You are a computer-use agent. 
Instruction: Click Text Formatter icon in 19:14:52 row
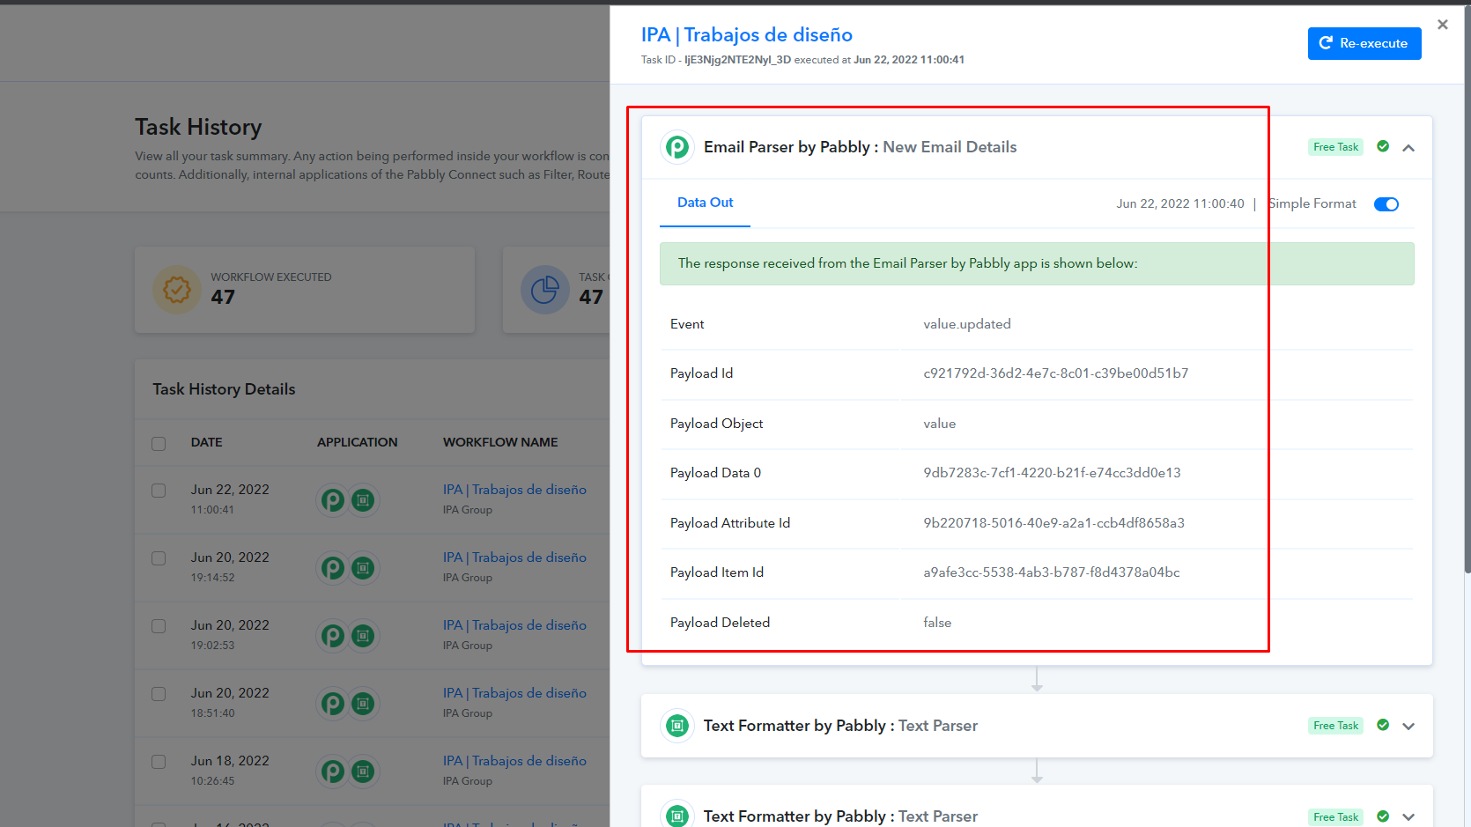coord(363,568)
